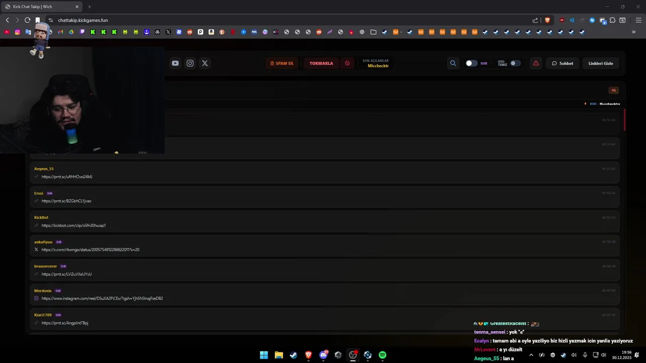Click the SPAM SİL button
Viewport: 646px width, 363px height.
click(x=282, y=64)
